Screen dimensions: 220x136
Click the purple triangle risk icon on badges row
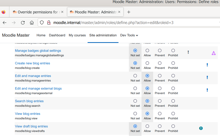coord(214,53)
